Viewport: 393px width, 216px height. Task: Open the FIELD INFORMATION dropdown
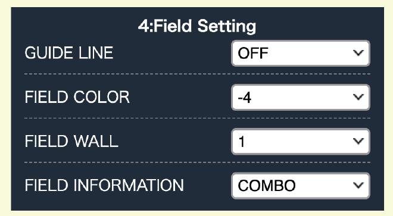pyautogui.click(x=301, y=186)
